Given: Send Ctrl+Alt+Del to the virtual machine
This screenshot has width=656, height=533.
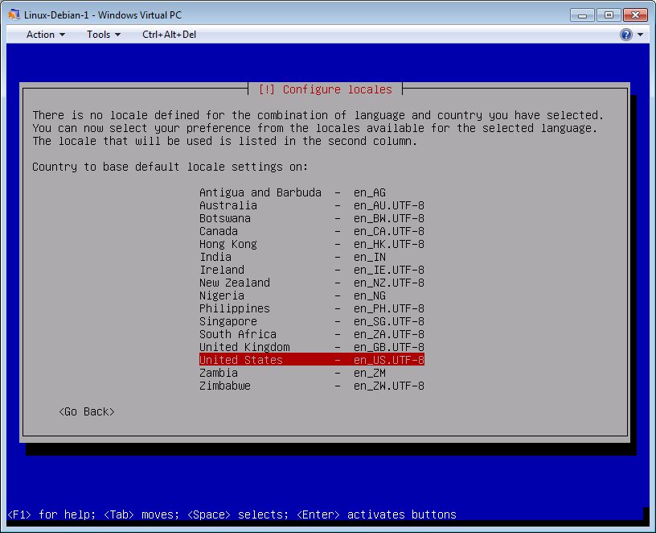Looking at the screenshot, I should [x=169, y=35].
